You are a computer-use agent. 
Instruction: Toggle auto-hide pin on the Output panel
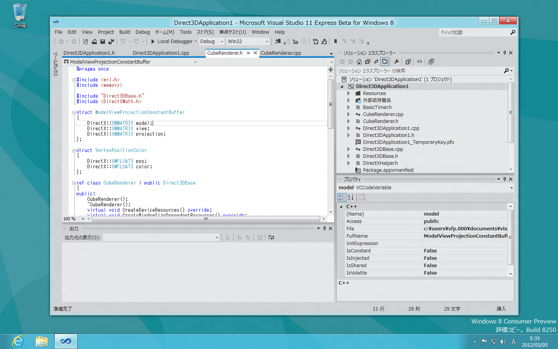tap(325, 228)
